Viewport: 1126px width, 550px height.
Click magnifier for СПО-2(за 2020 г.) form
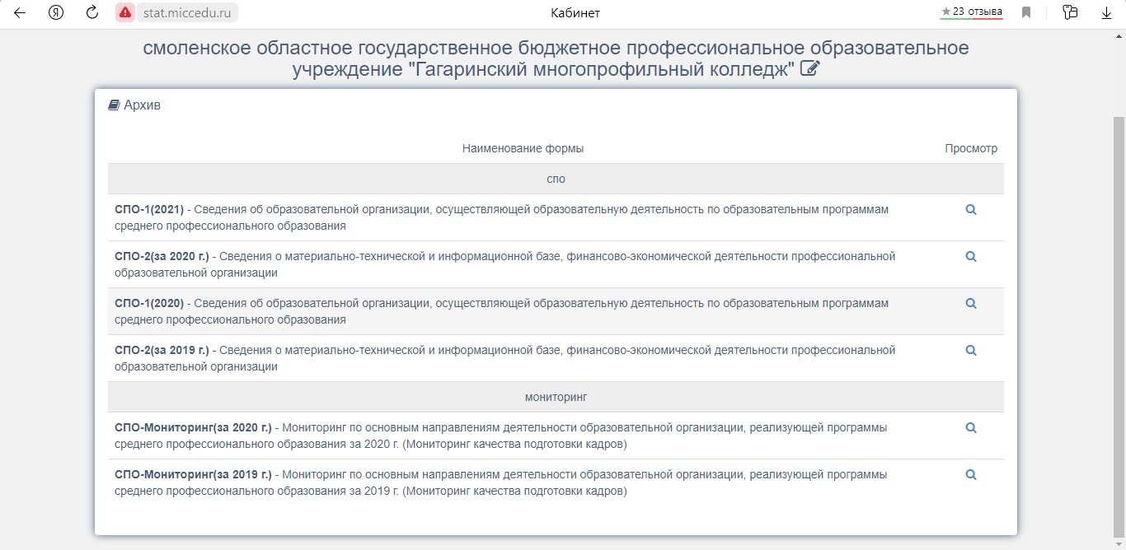(x=971, y=257)
